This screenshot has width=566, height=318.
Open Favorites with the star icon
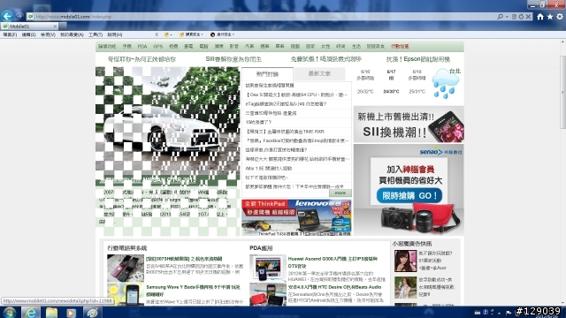550,17
